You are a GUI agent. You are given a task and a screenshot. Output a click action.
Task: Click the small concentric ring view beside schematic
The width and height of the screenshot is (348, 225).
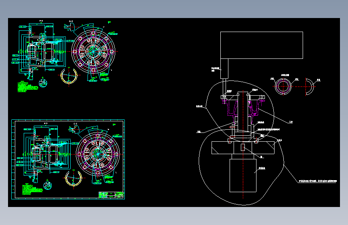click(x=283, y=86)
